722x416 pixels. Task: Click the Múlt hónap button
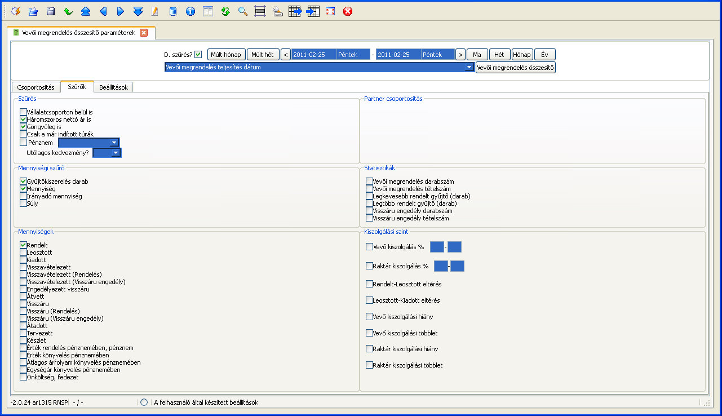tap(226, 55)
